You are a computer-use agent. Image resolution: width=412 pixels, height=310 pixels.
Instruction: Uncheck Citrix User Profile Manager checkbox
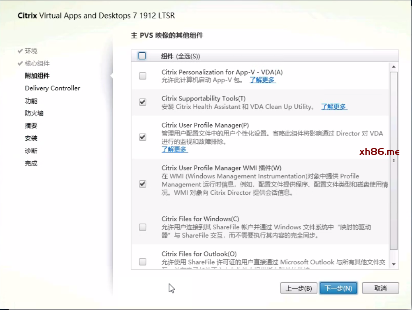pos(142,137)
